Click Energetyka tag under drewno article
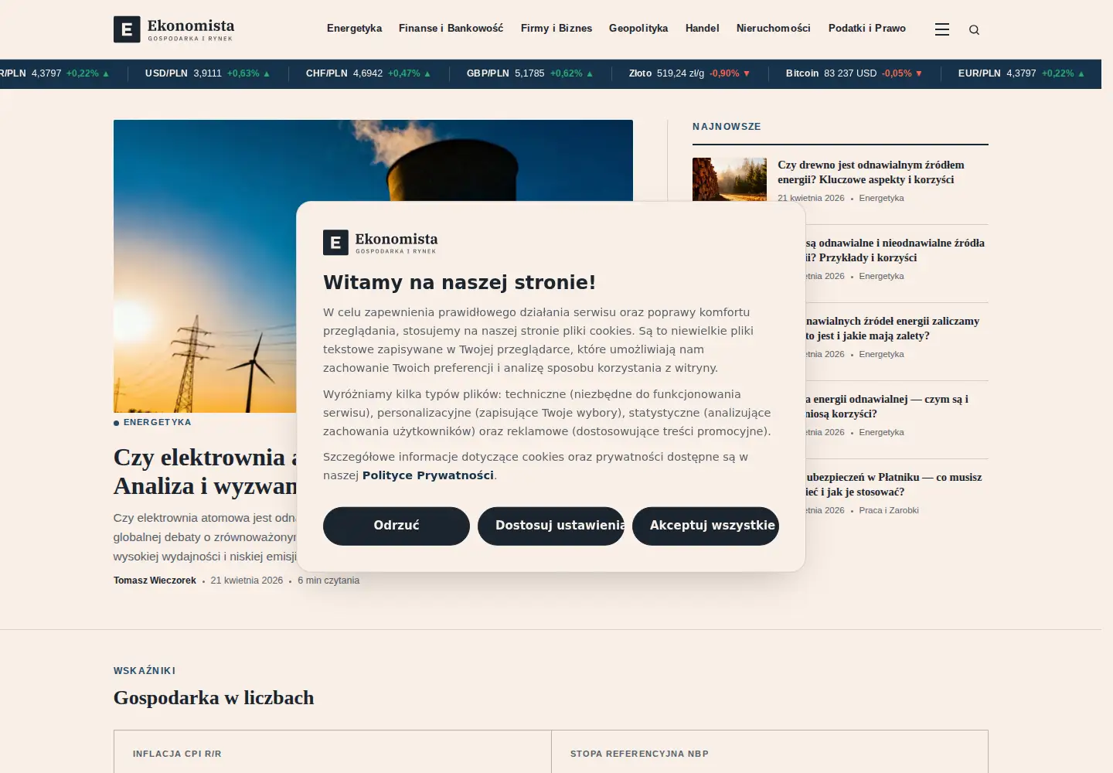1113x773 pixels. click(x=881, y=198)
